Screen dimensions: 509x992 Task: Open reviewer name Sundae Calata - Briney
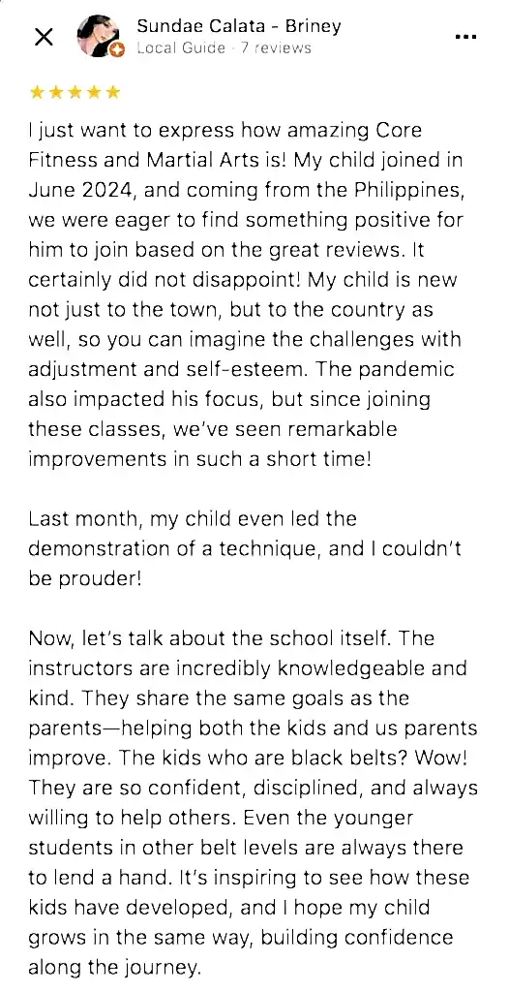[x=238, y=26]
